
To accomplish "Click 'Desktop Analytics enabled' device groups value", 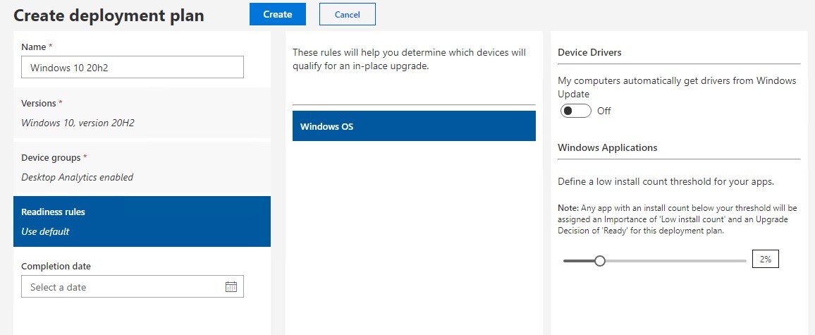I will click(x=78, y=178).
